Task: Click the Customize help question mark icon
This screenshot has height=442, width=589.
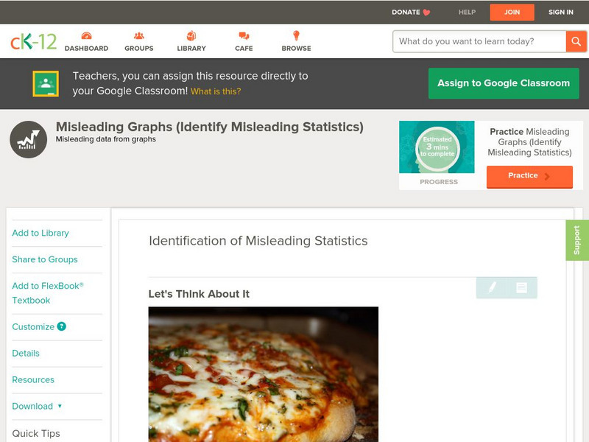Action: (x=62, y=326)
